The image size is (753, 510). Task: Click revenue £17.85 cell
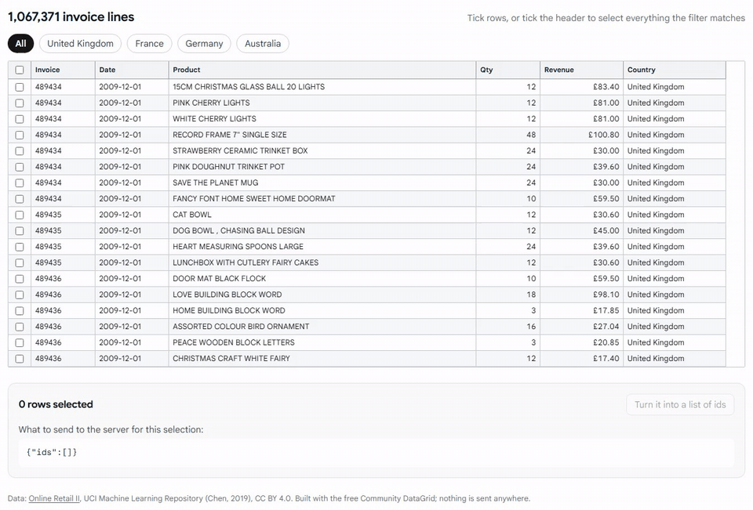pos(581,311)
